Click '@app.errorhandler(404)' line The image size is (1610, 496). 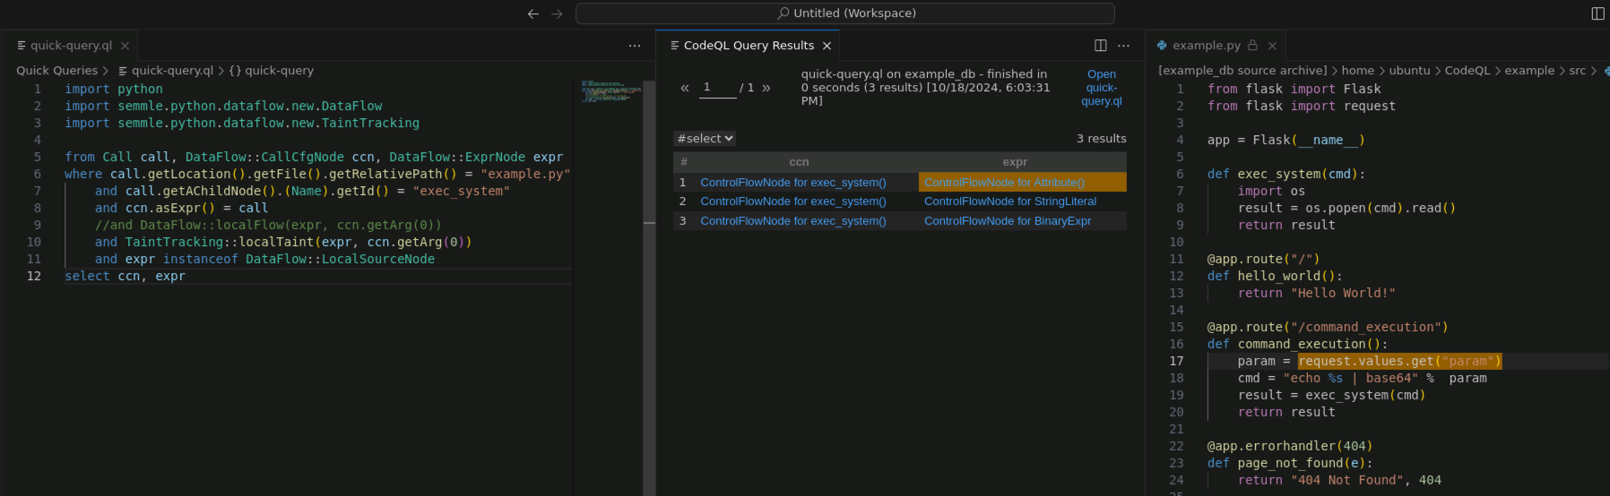[x=1290, y=447]
